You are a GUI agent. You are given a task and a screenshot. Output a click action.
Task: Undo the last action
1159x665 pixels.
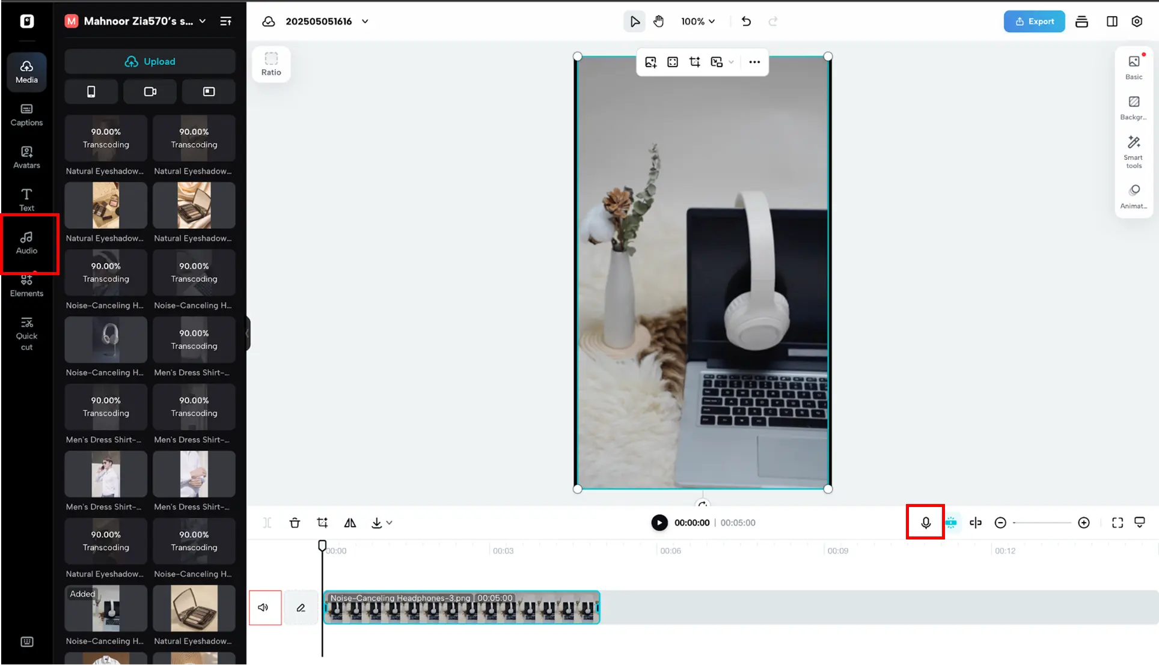click(746, 21)
